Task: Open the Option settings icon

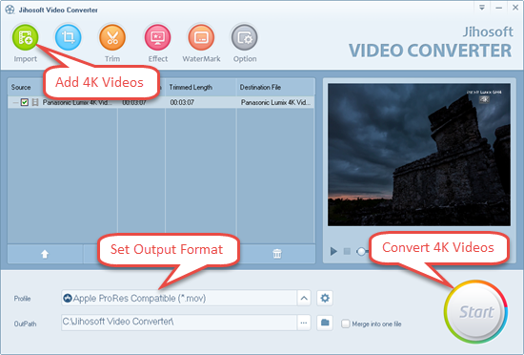Action: 245,37
